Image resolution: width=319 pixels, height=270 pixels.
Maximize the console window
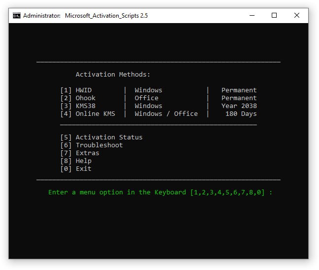tap(274, 15)
